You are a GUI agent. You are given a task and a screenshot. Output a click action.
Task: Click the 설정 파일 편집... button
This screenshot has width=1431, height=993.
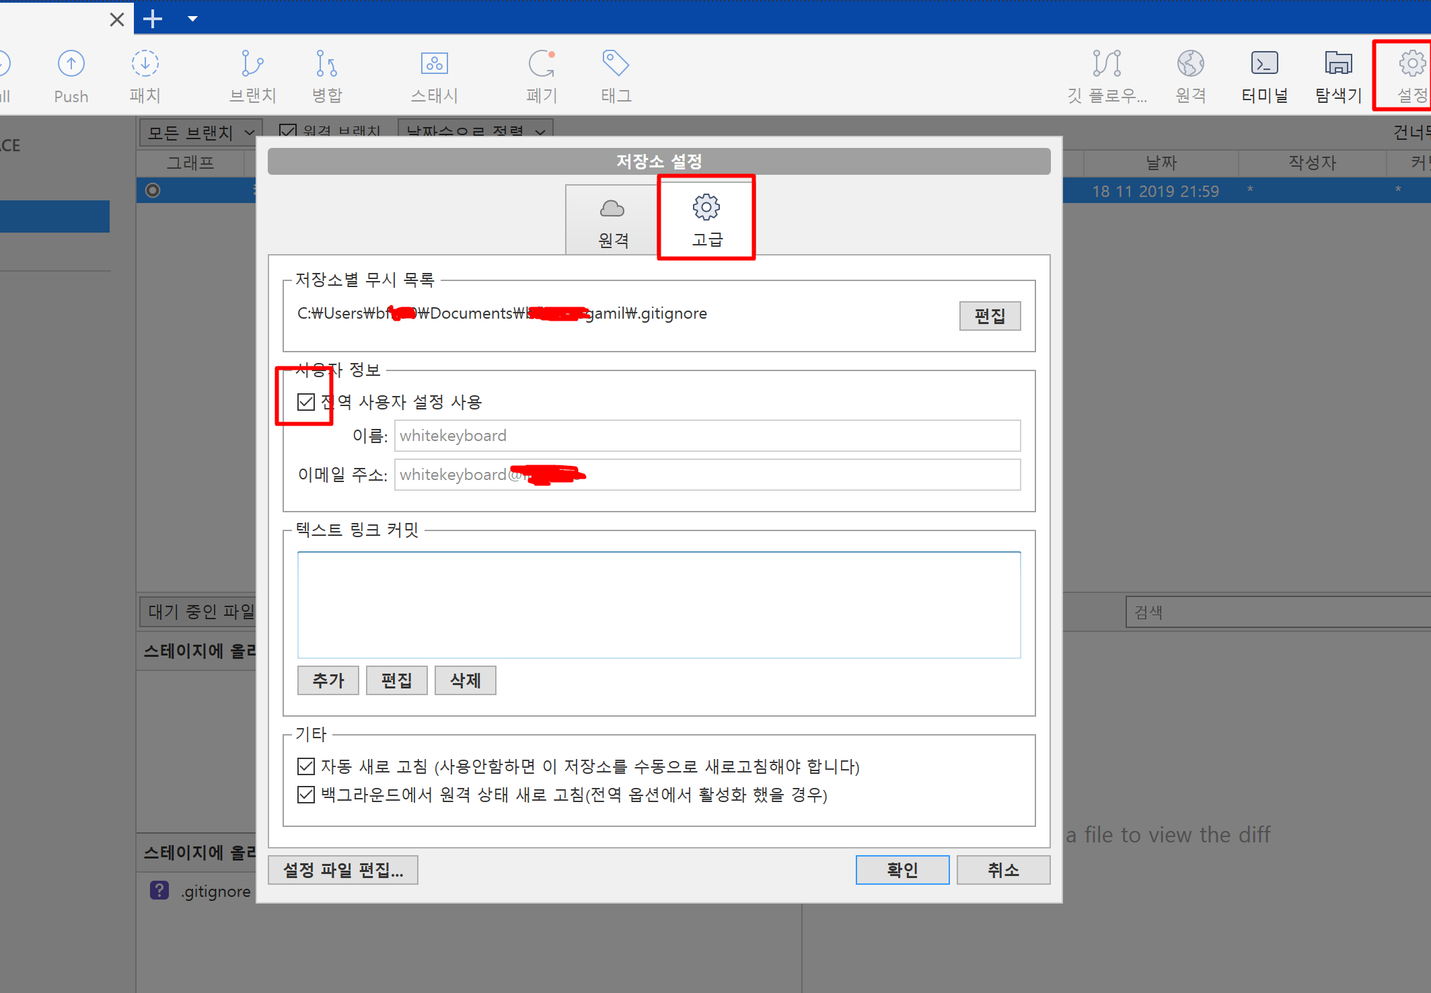(x=342, y=870)
